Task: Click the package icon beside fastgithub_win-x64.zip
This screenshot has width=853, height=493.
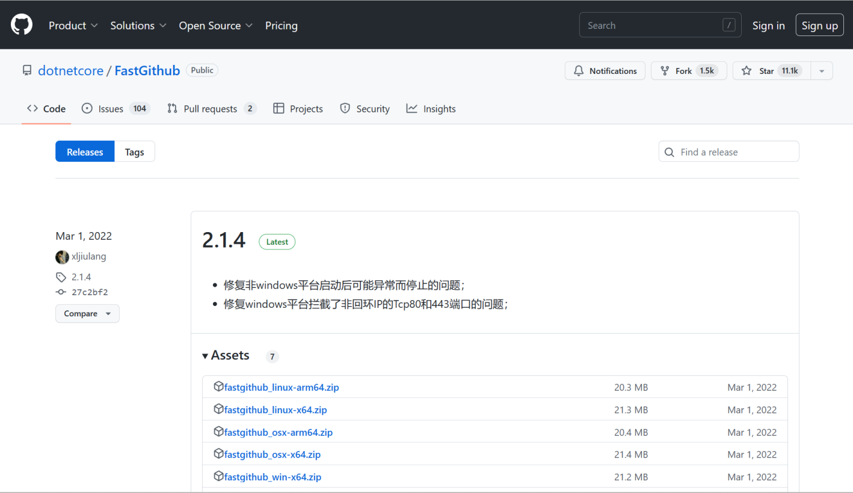Action: [218, 476]
